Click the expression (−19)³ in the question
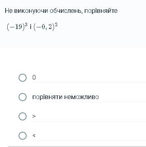The height and width of the screenshot is (147, 146). [x=17, y=27]
